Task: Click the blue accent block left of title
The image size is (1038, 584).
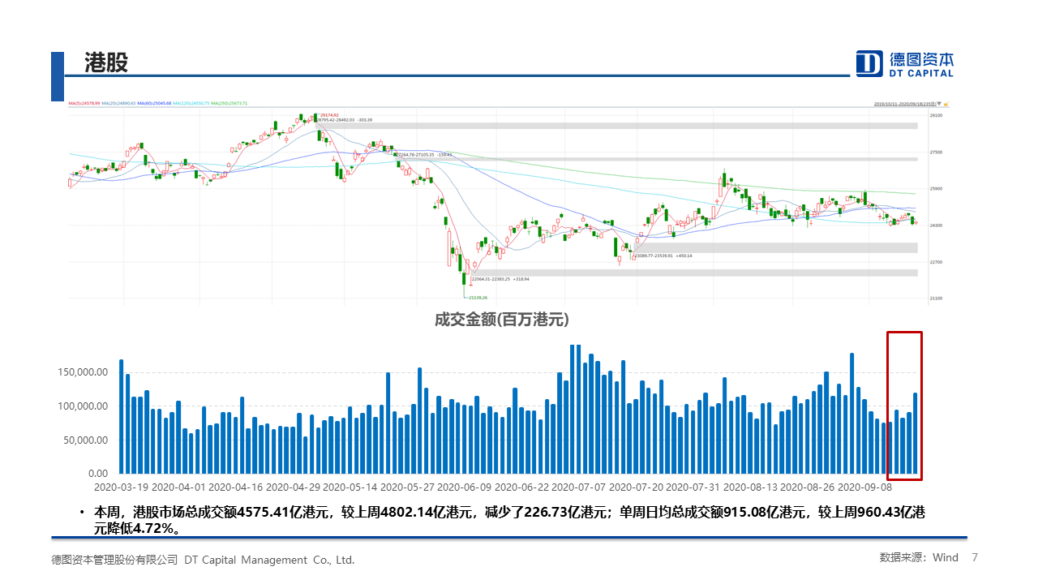Action: 57,76
